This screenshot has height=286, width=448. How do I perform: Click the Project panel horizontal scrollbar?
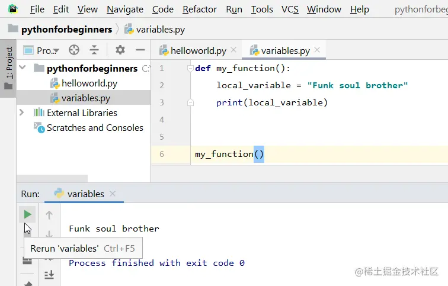click(52, 179)
